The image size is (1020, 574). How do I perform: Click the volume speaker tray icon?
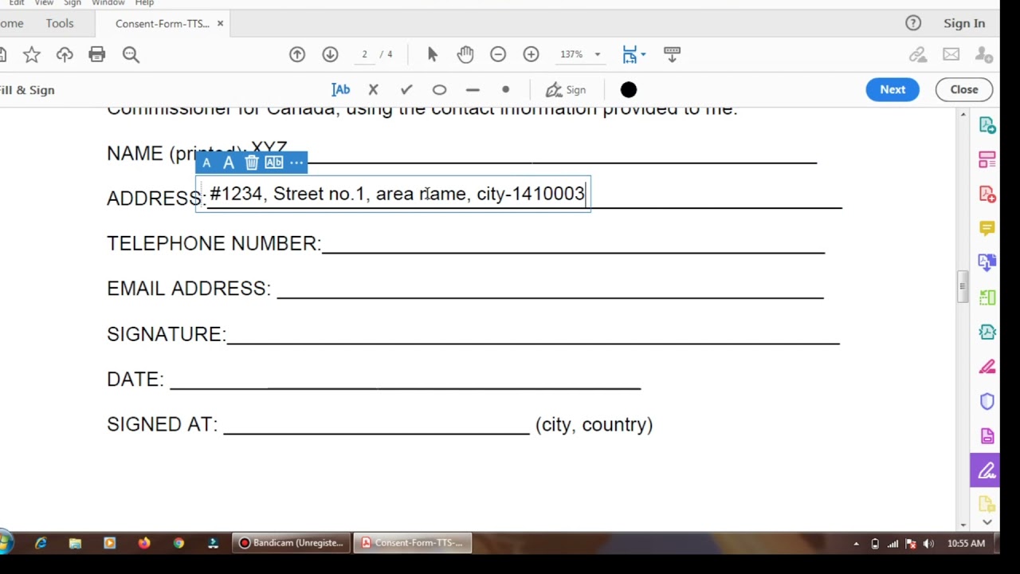[928, 544]
